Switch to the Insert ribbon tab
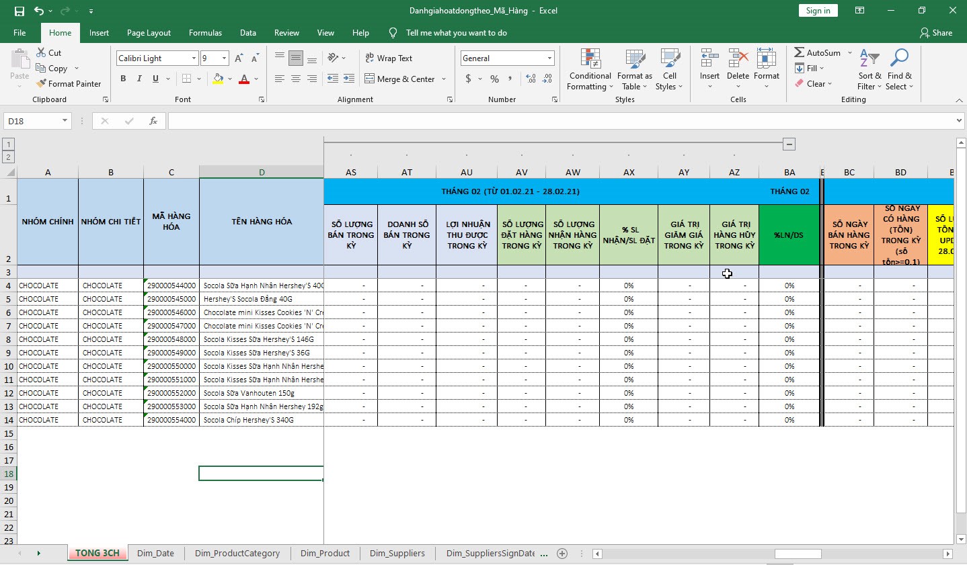Viewport: 967px width, 565px height. tap(99, 33)
